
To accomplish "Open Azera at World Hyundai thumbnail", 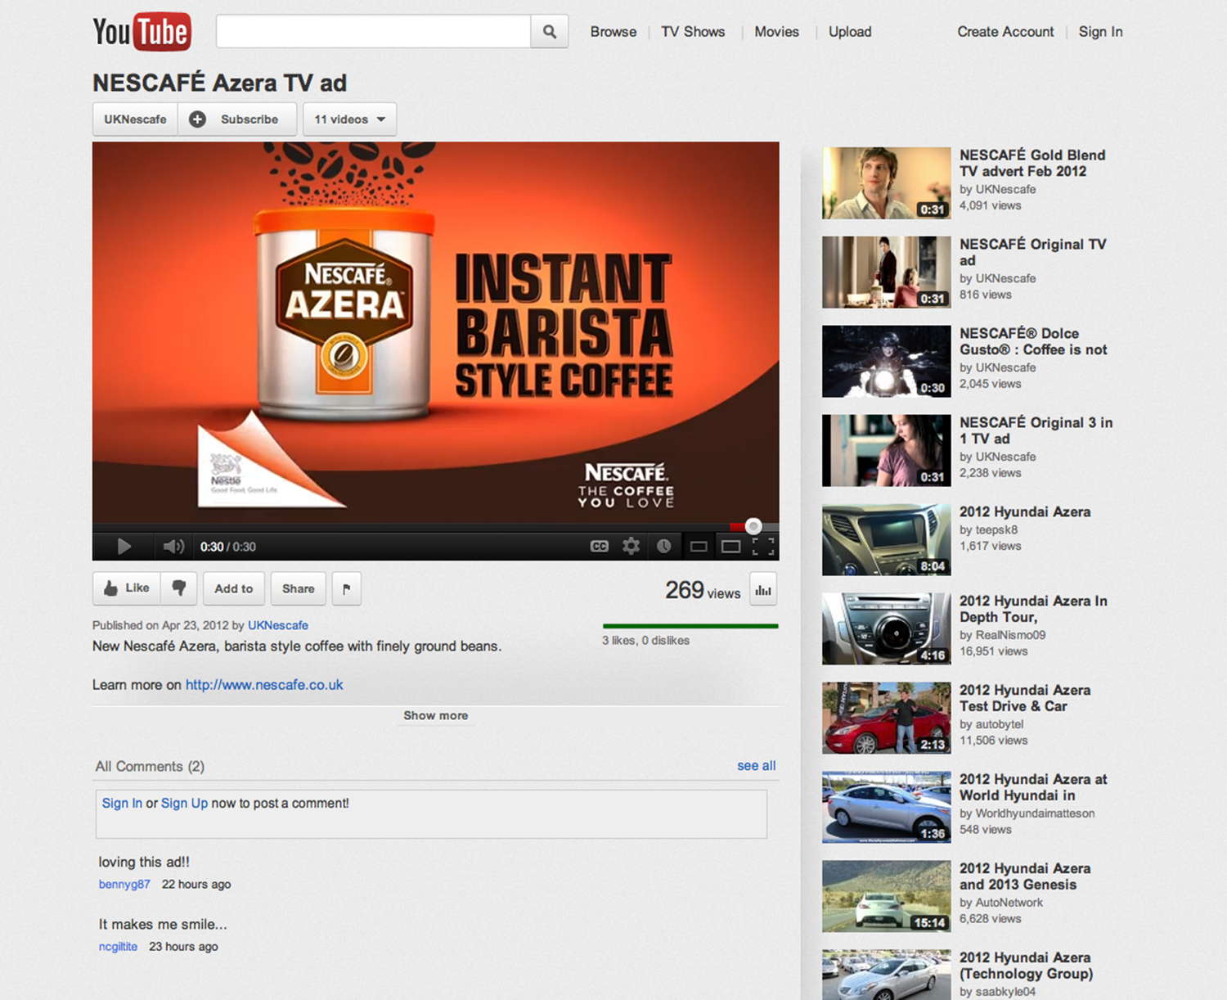I will pos(887,808).
